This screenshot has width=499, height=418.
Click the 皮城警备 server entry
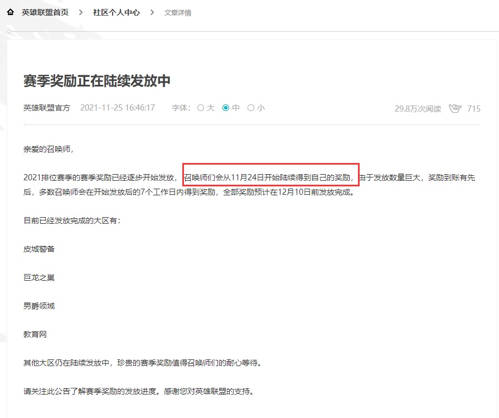(39, 249)
